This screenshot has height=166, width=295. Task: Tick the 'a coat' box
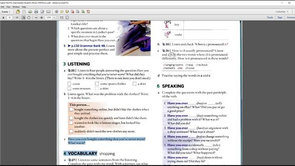(x=69, y=83)
